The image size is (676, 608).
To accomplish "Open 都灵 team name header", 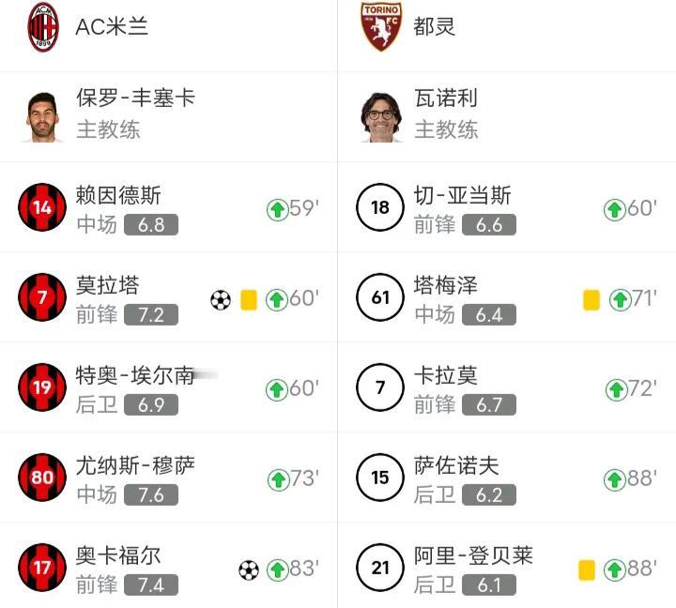I will (434, 26).
